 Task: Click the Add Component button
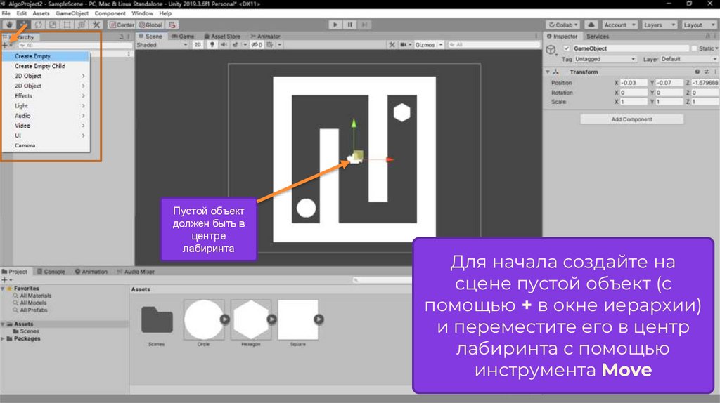coord(631,119)
